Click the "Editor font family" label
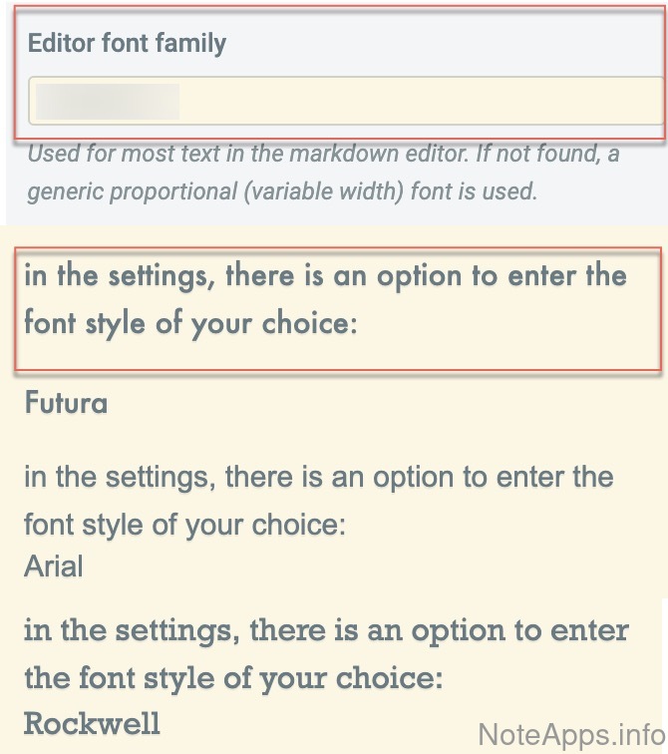The width and height of the screenshot is (668, 754). [x=127, y=43]
